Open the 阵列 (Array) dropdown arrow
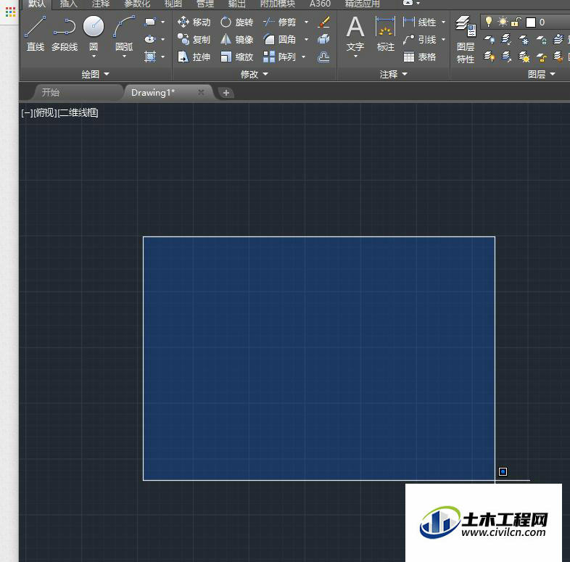 tap(304, 57)
